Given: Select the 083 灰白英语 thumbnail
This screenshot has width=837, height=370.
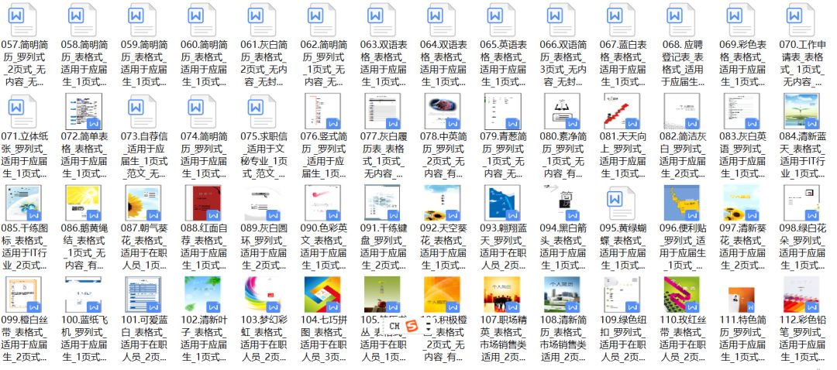Looking at the screenshot, I should tap(742, 111).
